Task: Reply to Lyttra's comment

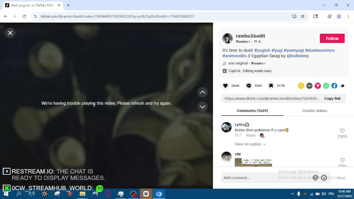Action: coord(251,135)
